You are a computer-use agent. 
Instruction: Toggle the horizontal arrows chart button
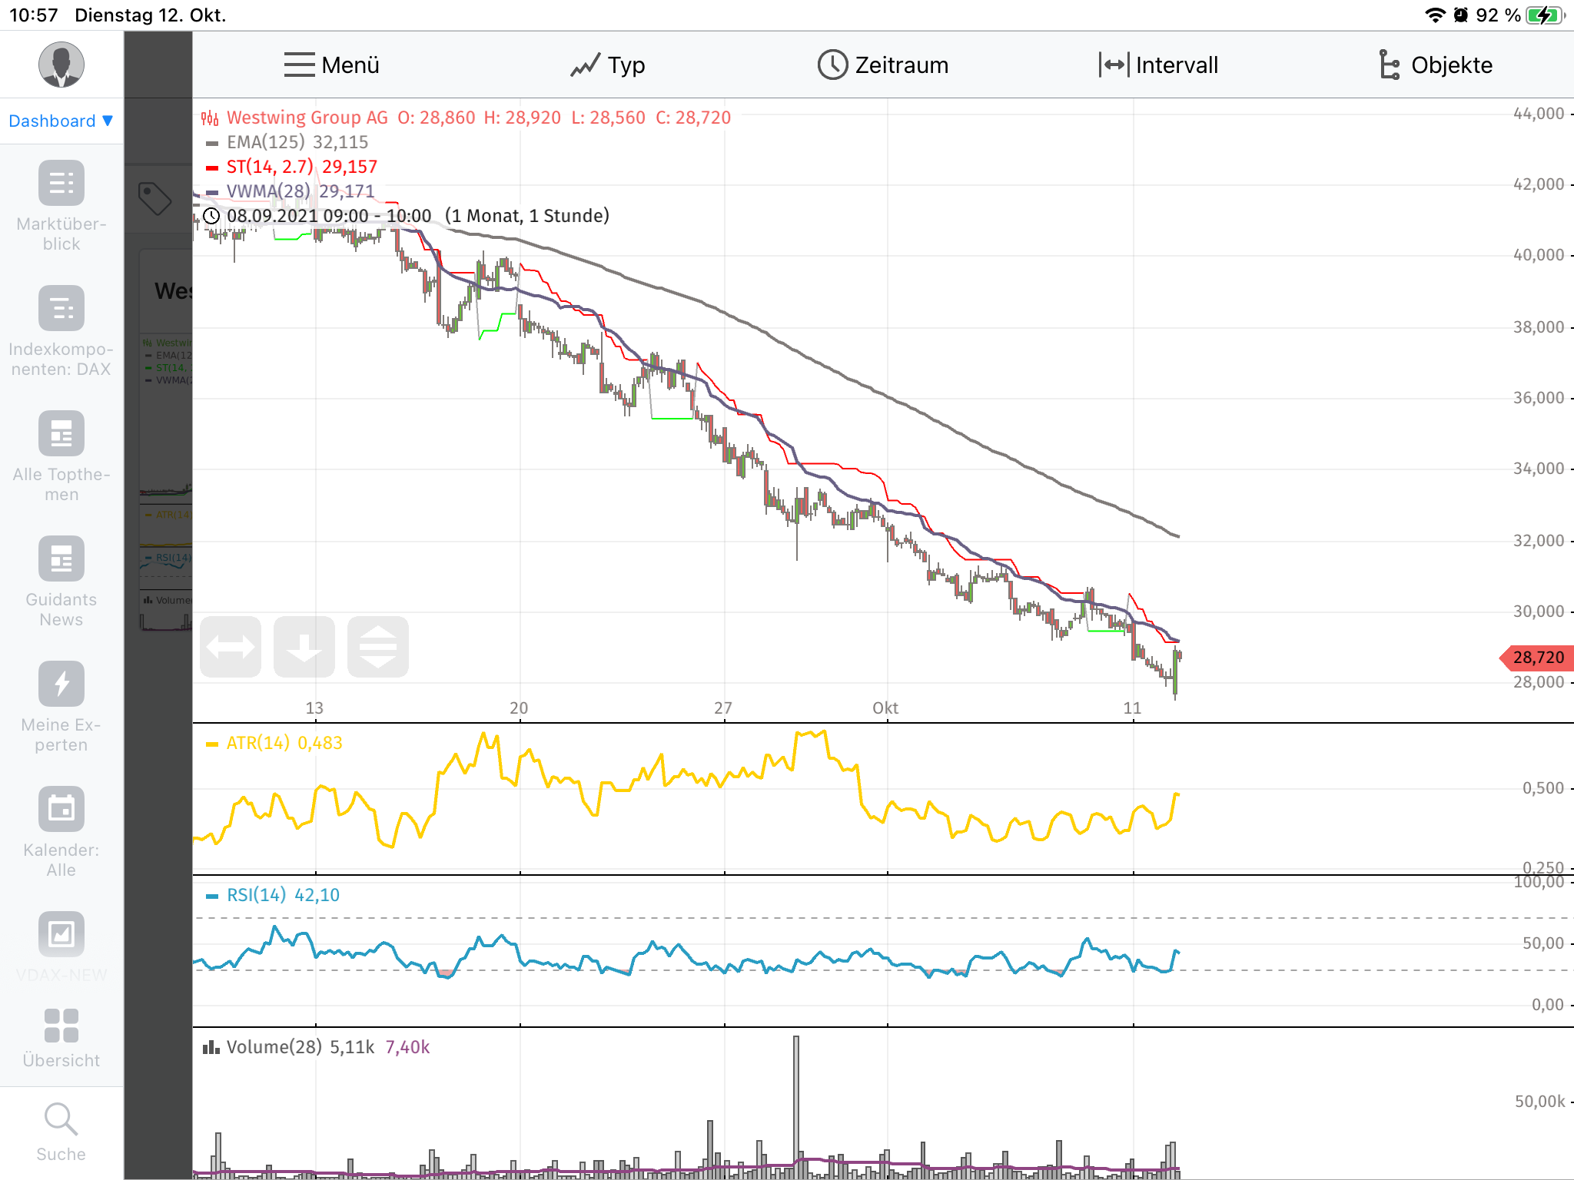point(231,647)
